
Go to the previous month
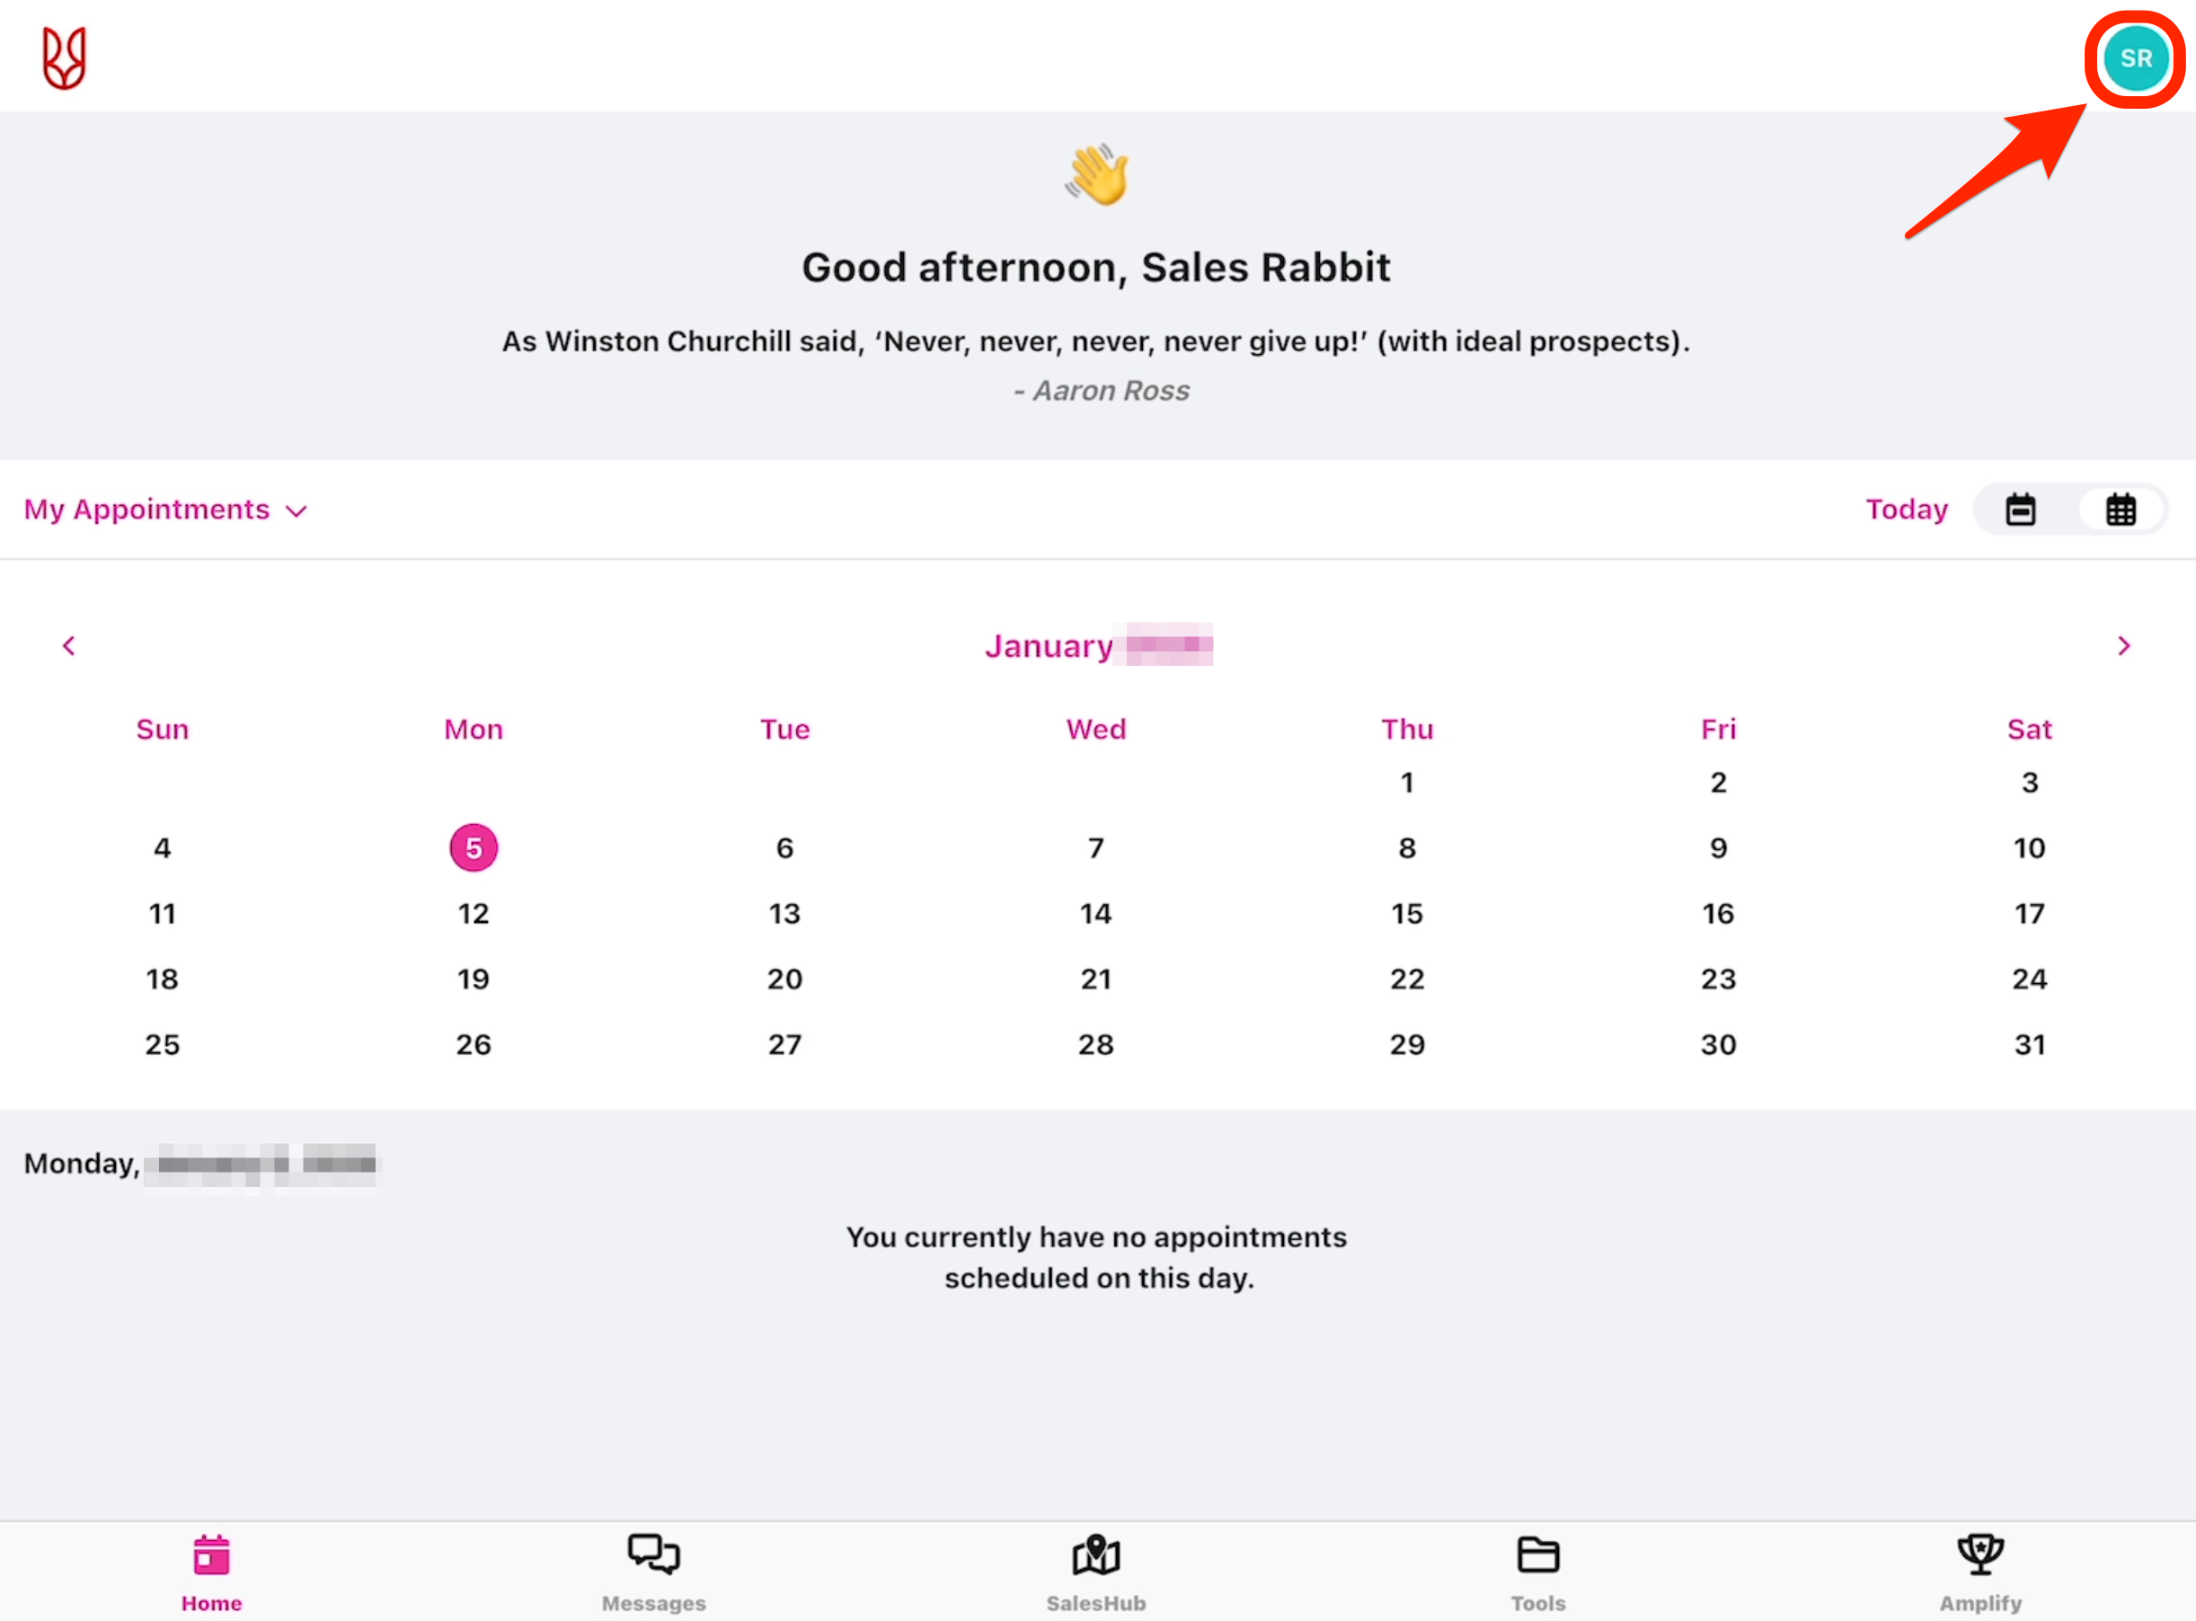(x=68, y=646)
